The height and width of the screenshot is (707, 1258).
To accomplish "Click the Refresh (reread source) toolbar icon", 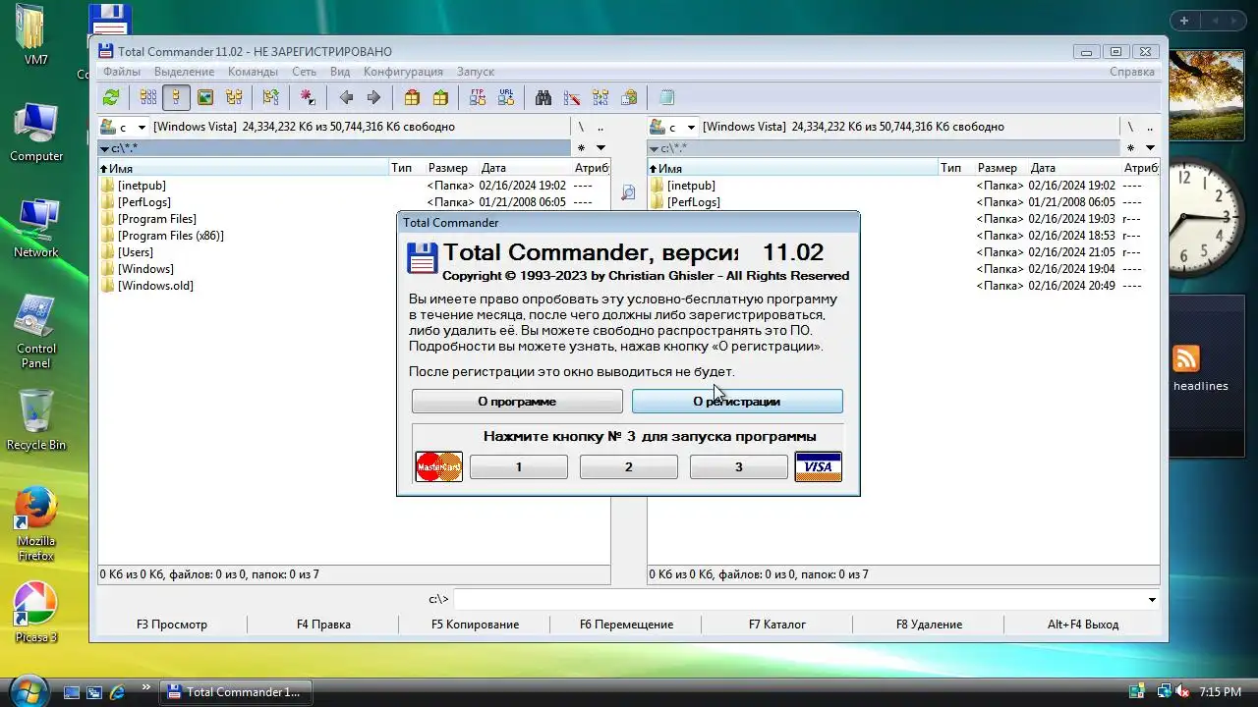I will pyautogui.click(x=111, y=97).
